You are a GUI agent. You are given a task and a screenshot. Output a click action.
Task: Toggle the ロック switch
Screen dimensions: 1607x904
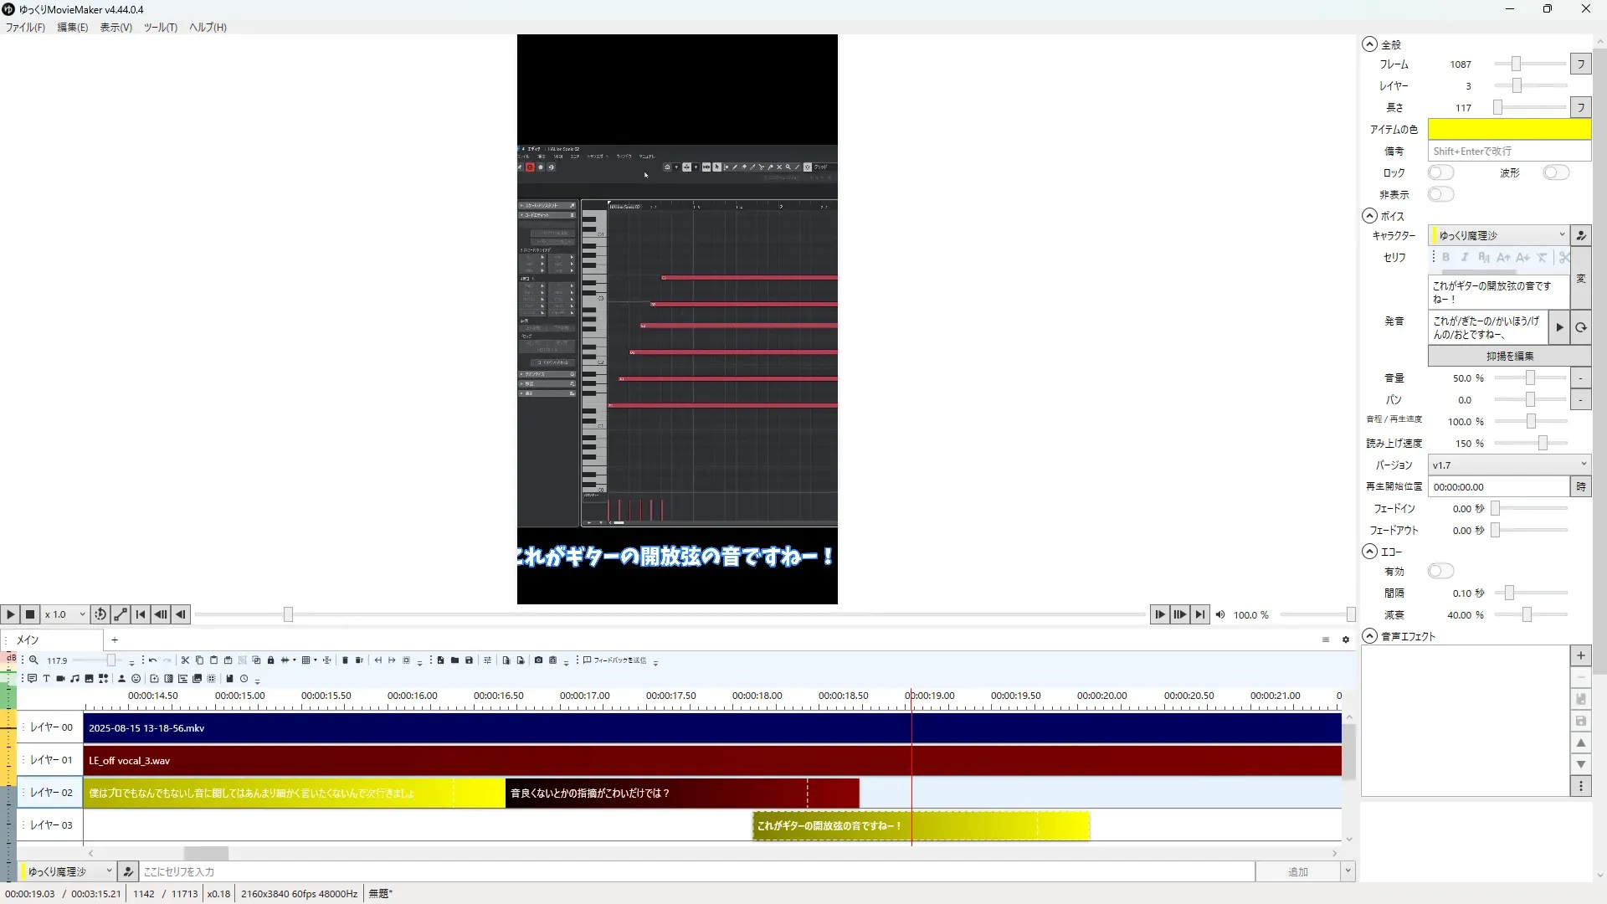[1440, 172]
